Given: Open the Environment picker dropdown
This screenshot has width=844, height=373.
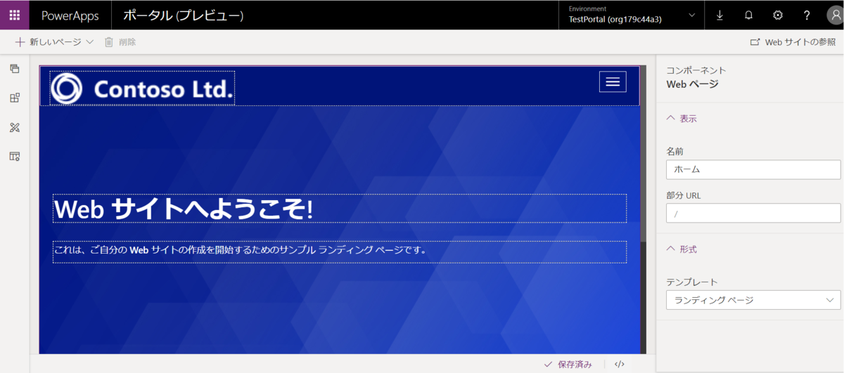Looking at the screenshot, I should pyautogui.click(x=632, y=15).
